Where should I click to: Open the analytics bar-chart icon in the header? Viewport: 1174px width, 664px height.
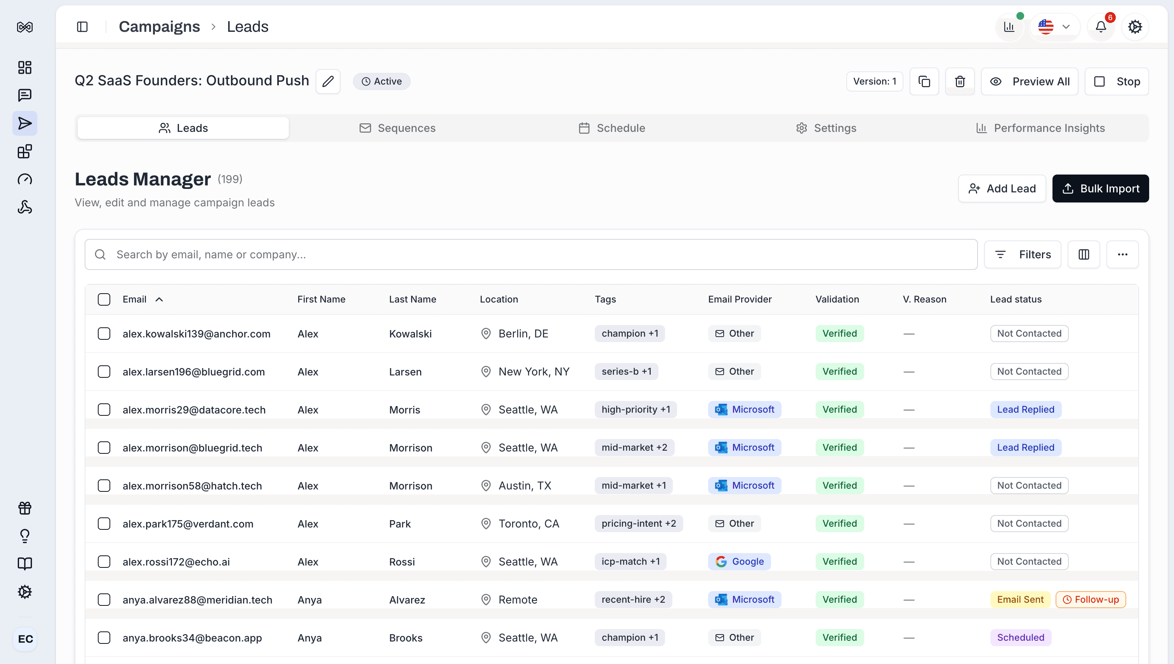[1009, 26]
